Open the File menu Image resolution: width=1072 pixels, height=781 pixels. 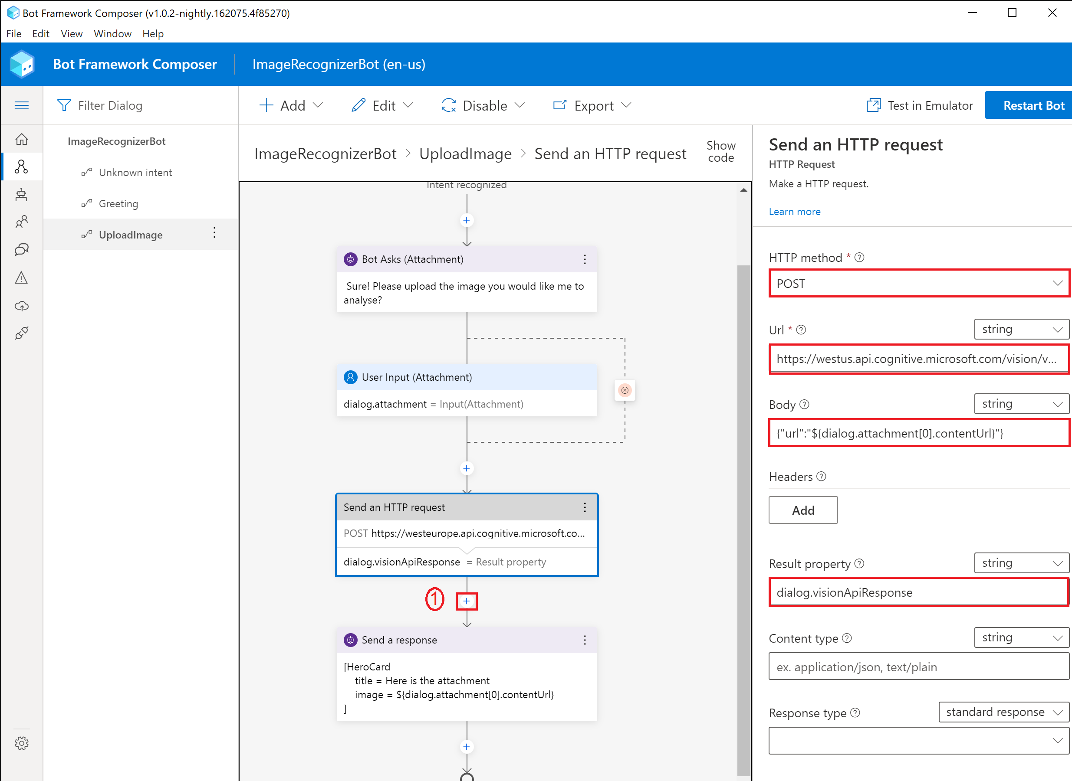point(14,33)
